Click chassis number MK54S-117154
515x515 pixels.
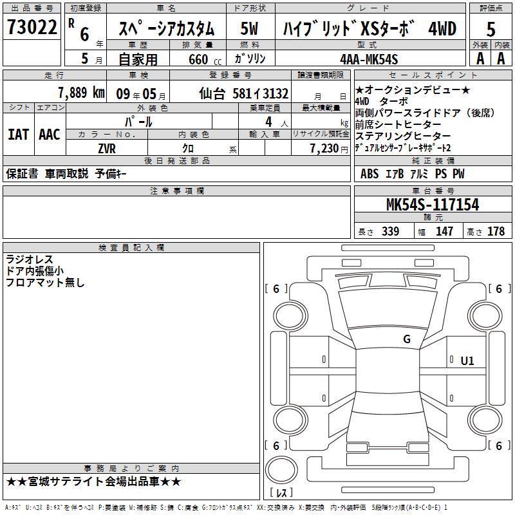[432, 205]
